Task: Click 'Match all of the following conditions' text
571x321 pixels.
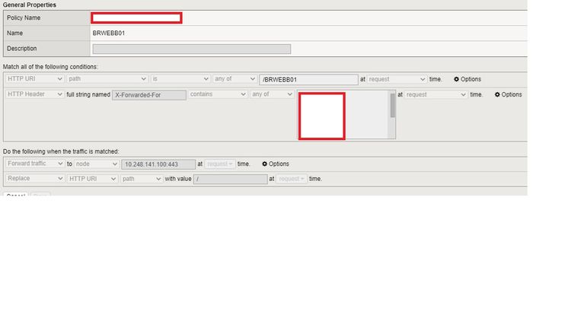Action: point(50,67)
